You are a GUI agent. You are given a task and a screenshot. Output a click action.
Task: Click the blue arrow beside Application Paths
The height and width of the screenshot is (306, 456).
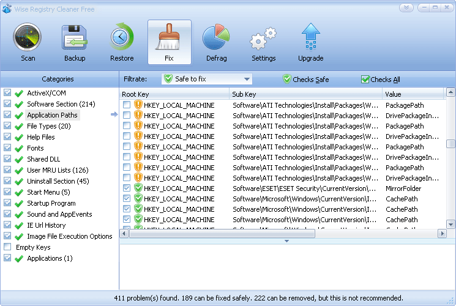(114, 114)
